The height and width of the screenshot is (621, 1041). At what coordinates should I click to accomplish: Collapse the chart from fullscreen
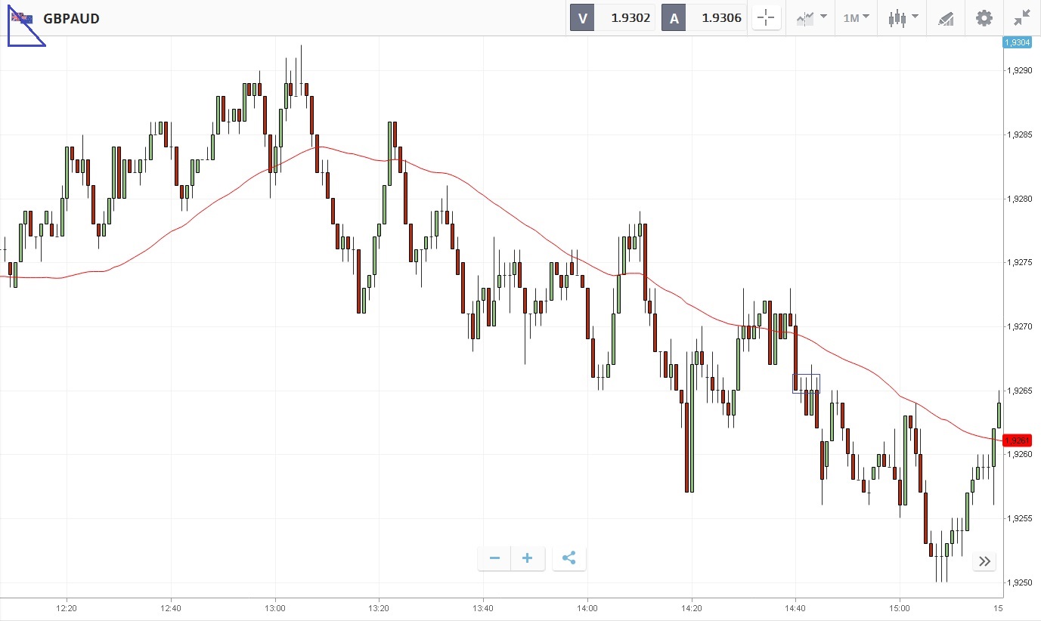pos(1022,18)
